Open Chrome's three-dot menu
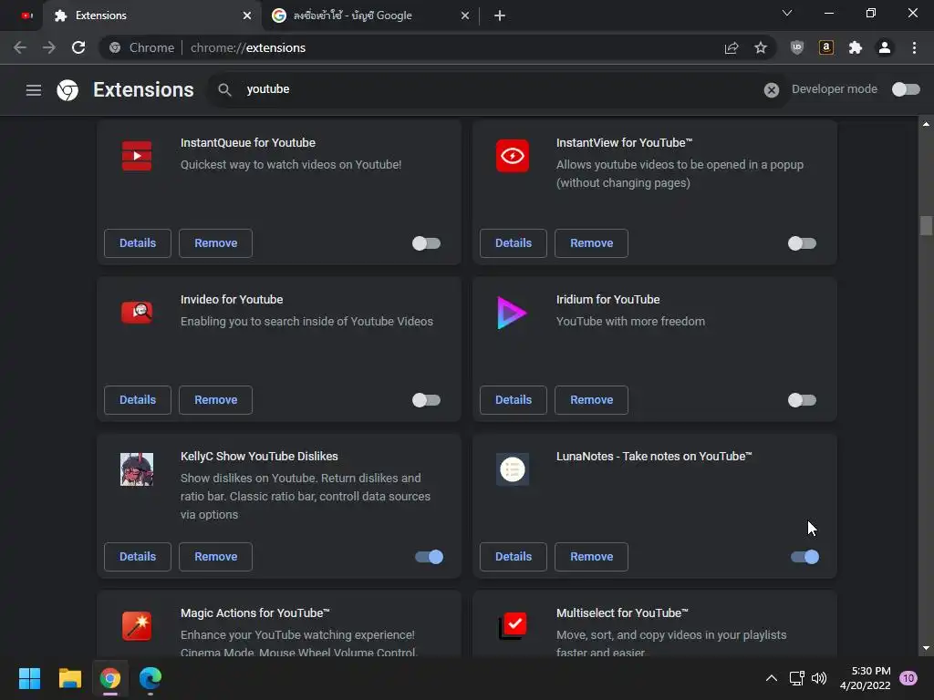The height and width of the screenshot is (700, 934). tap(914, 47)
